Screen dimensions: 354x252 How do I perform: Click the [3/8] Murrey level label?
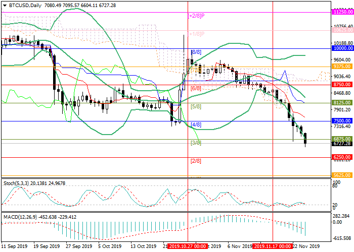point(196,143)
